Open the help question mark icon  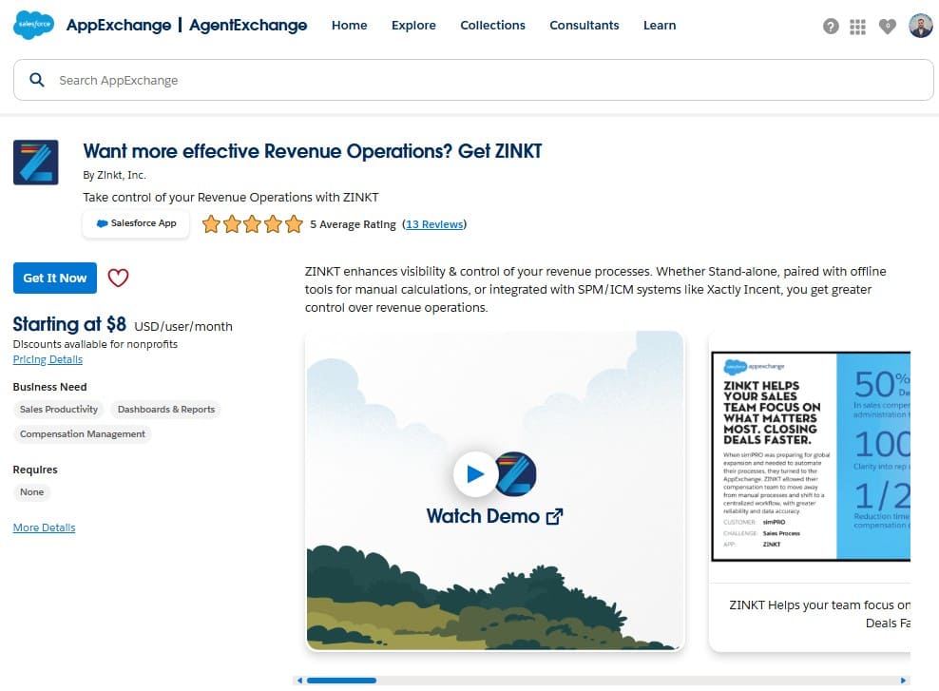[831, 27]
